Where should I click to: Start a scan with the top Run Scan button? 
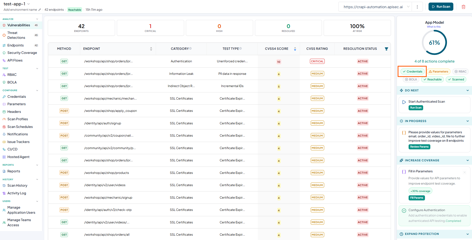(441, 7)
